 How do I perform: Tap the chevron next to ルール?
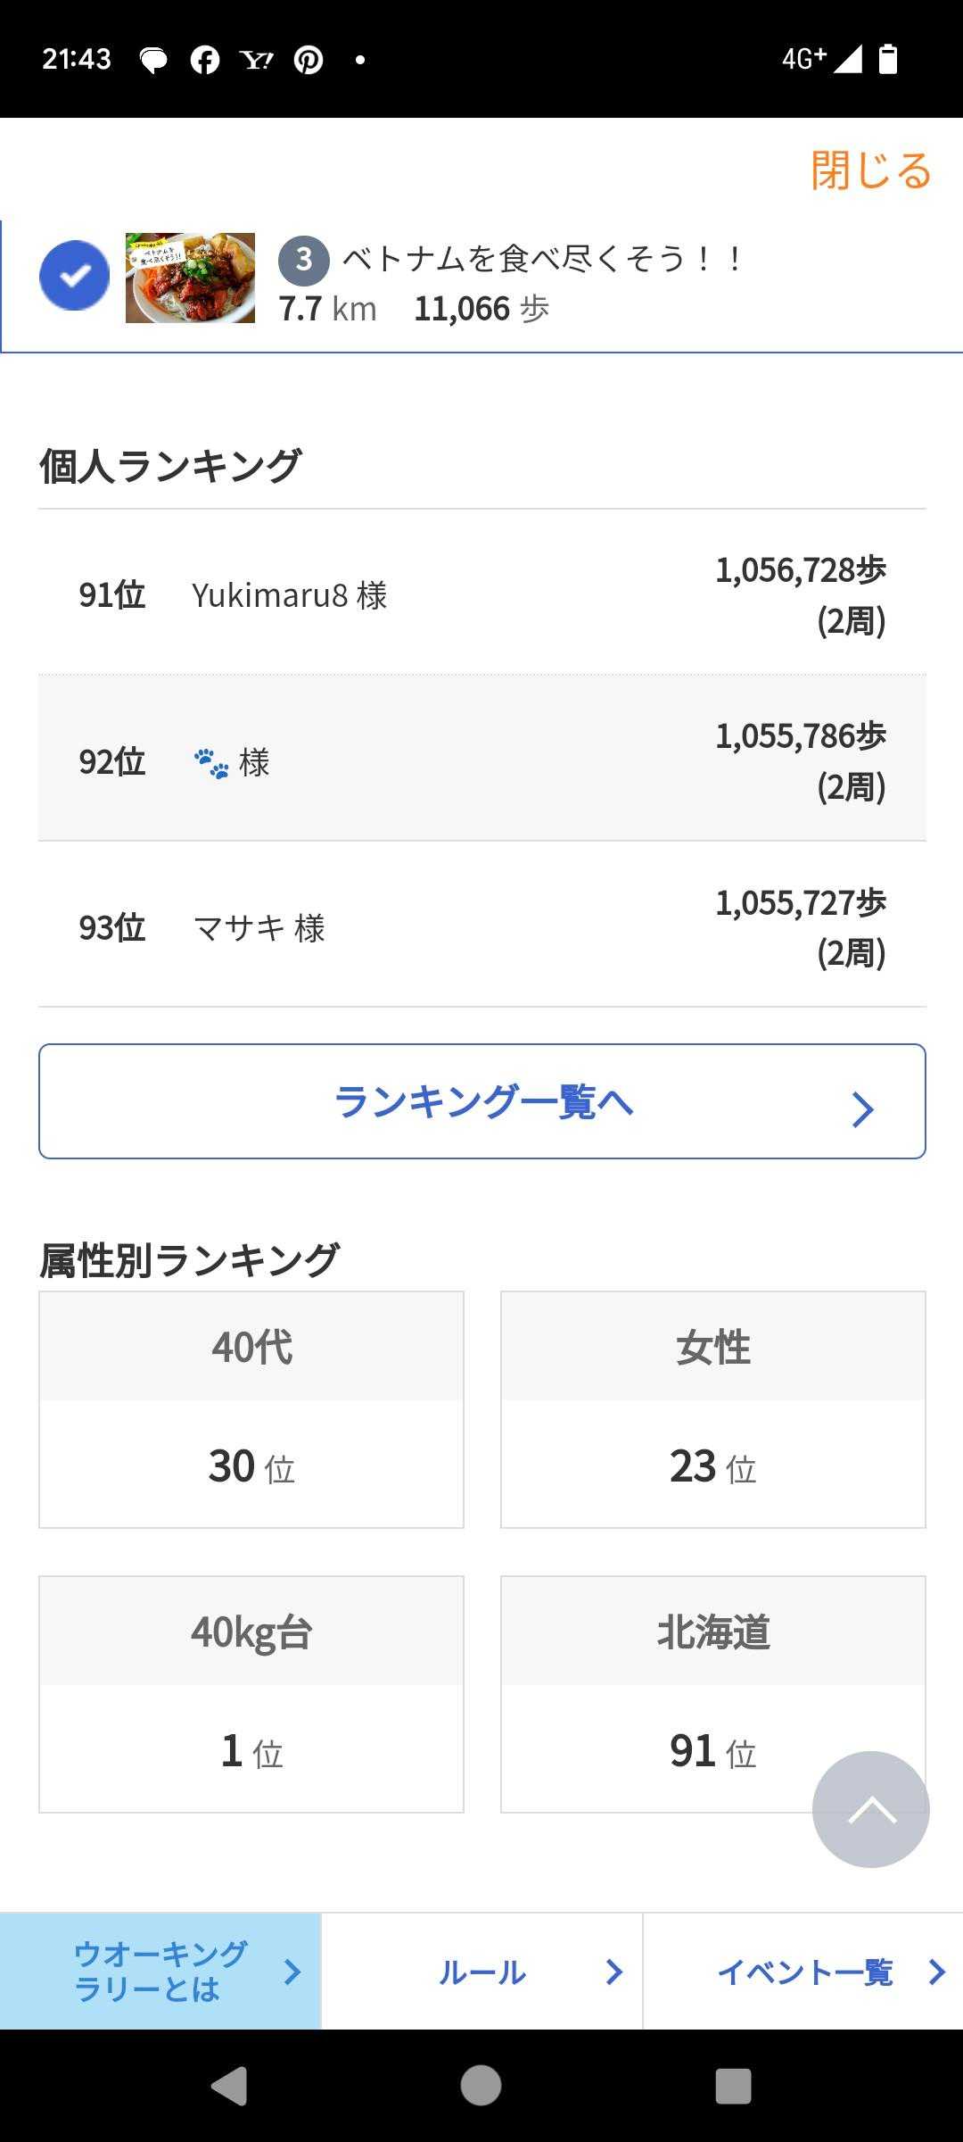(x=613, y=1972)
